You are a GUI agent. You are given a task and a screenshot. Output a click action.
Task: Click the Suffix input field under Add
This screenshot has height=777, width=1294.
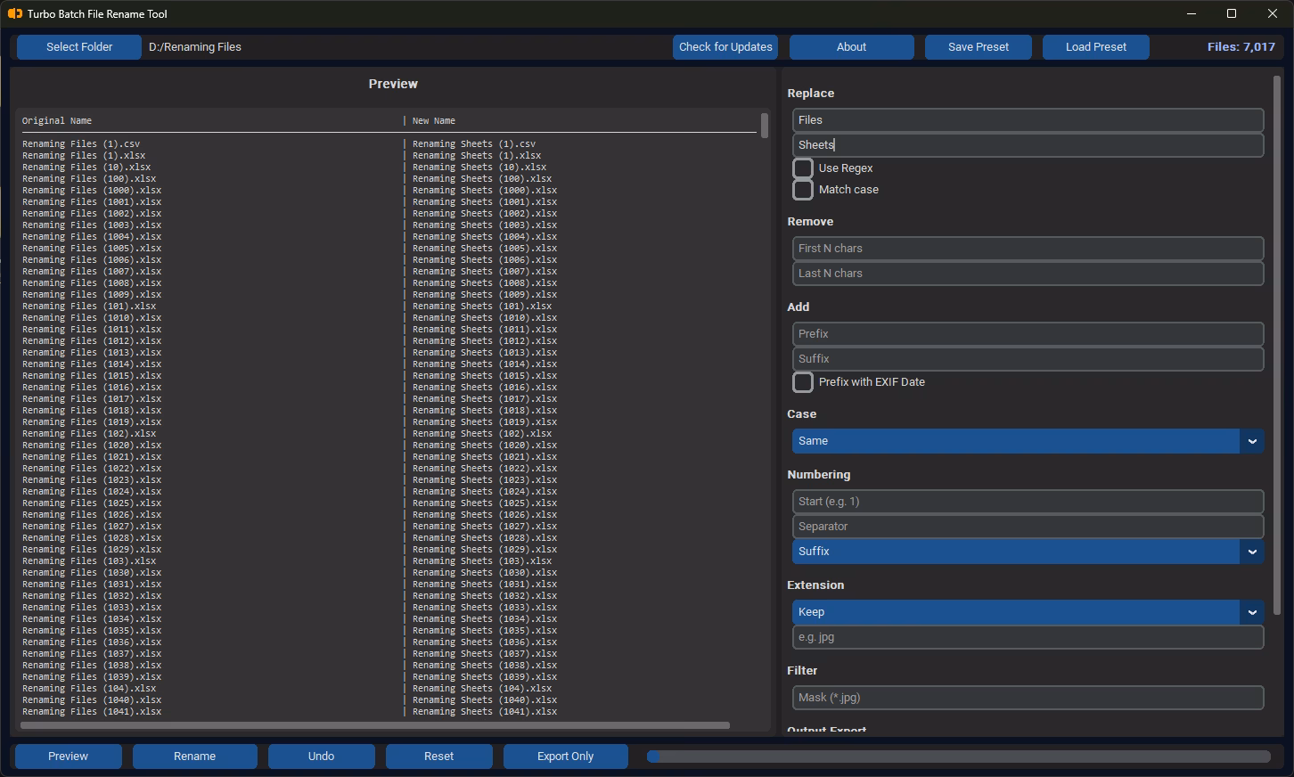(x=1028, y=359)
